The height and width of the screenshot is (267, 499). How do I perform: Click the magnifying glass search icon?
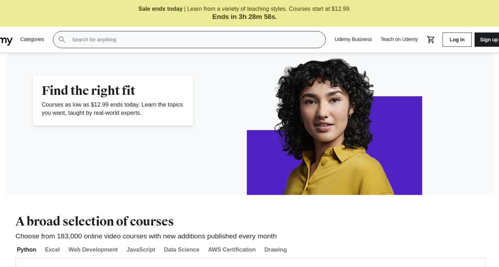(x=62, y=40)
